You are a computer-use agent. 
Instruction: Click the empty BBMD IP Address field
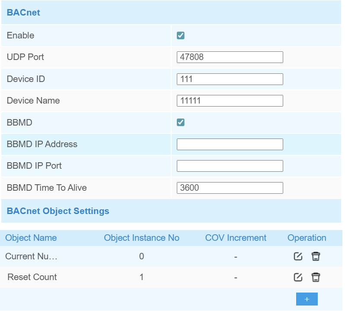click(x=230, y=144)
